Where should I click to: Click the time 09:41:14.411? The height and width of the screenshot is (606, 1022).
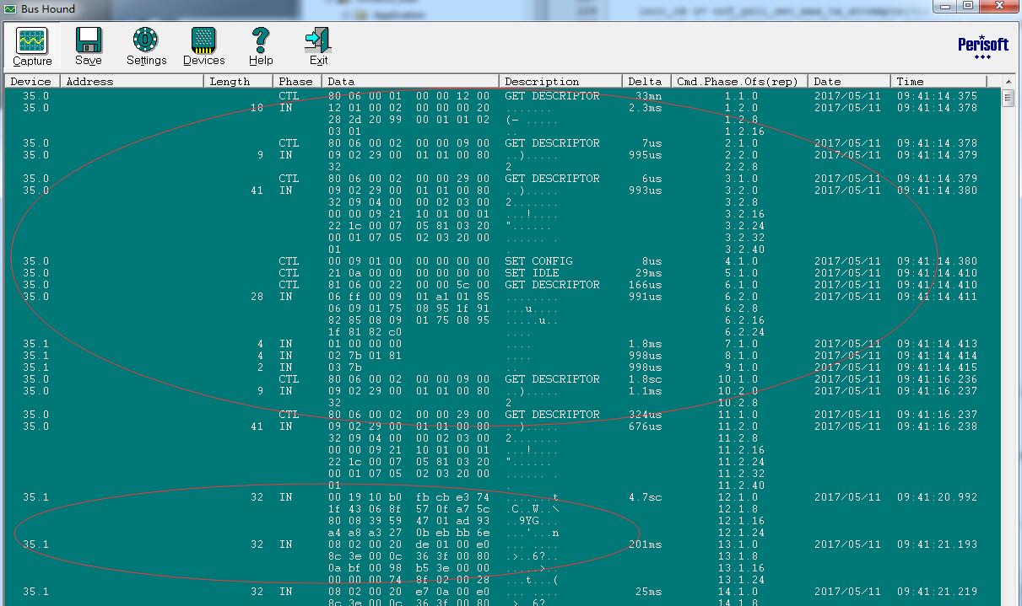point(937,297)
